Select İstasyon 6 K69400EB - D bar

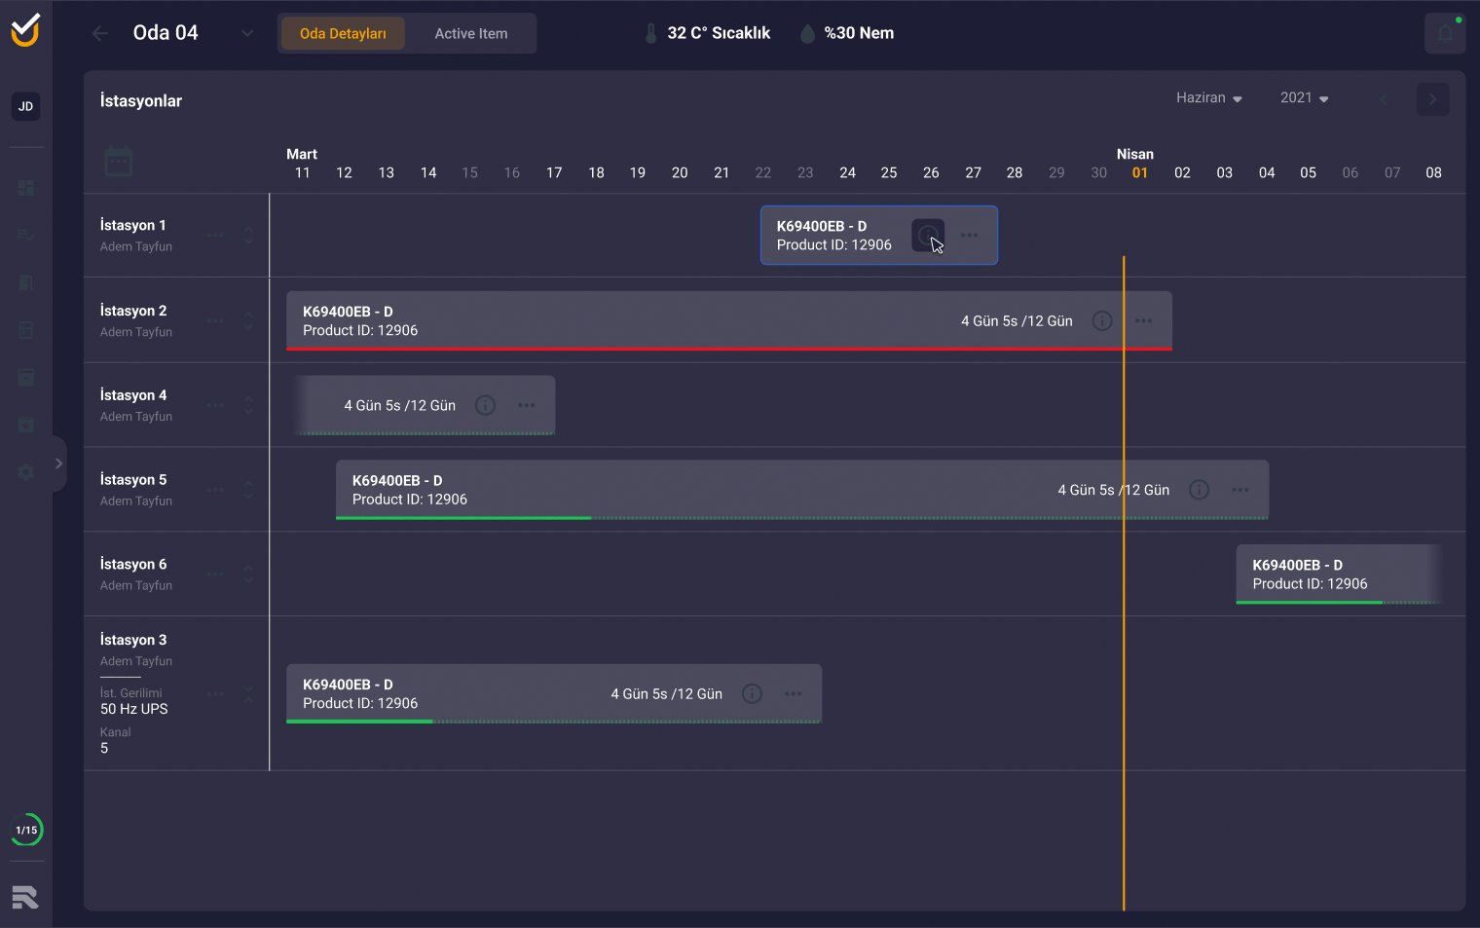click(x=1340, y=575)
